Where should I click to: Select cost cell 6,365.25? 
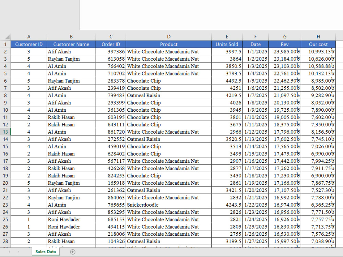[318, 205]
